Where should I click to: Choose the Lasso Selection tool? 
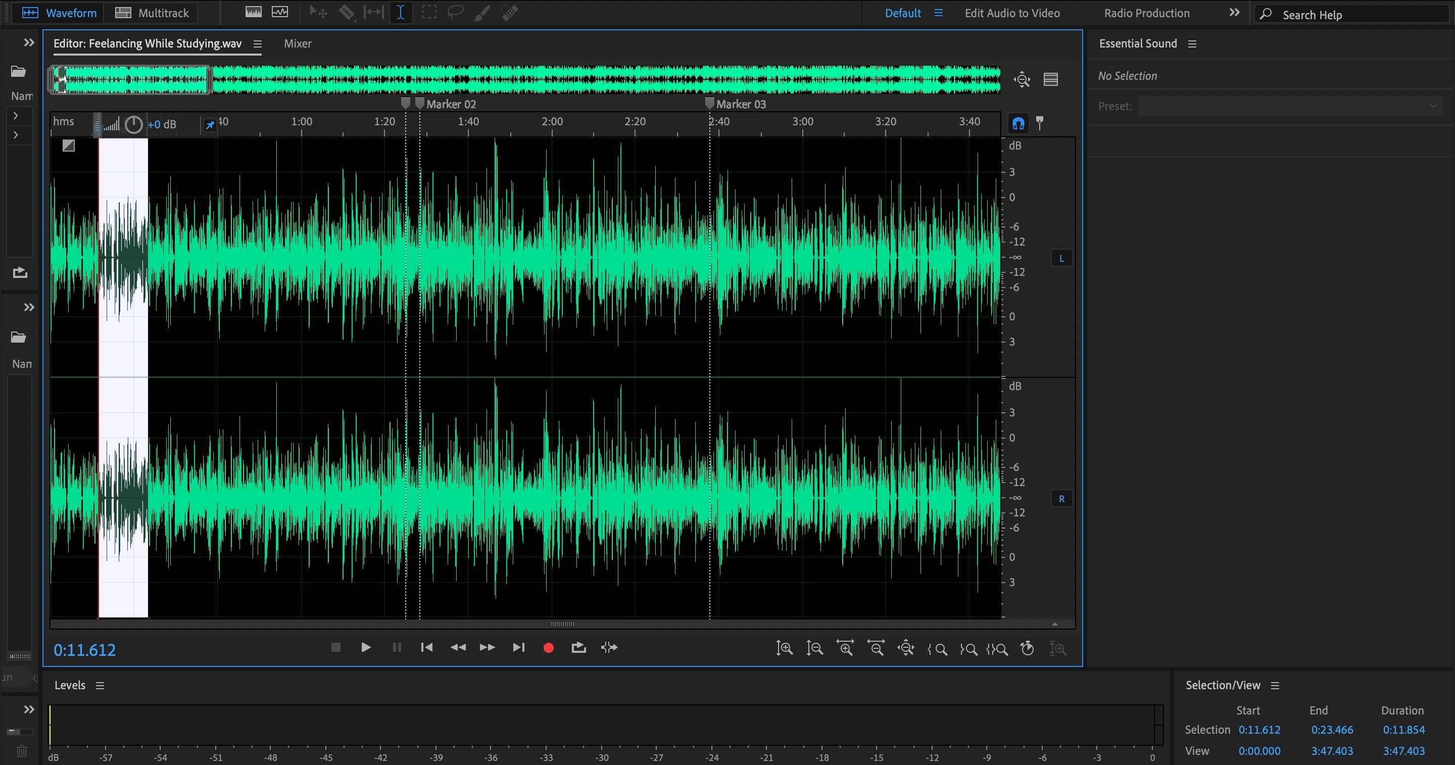pyautogui.click(x=455, y=13)
